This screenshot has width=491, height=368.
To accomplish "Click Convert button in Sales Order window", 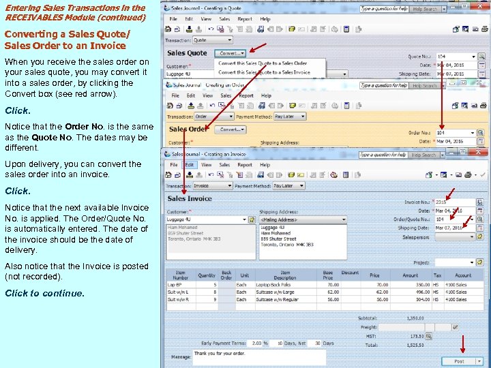I will [230, 129].
